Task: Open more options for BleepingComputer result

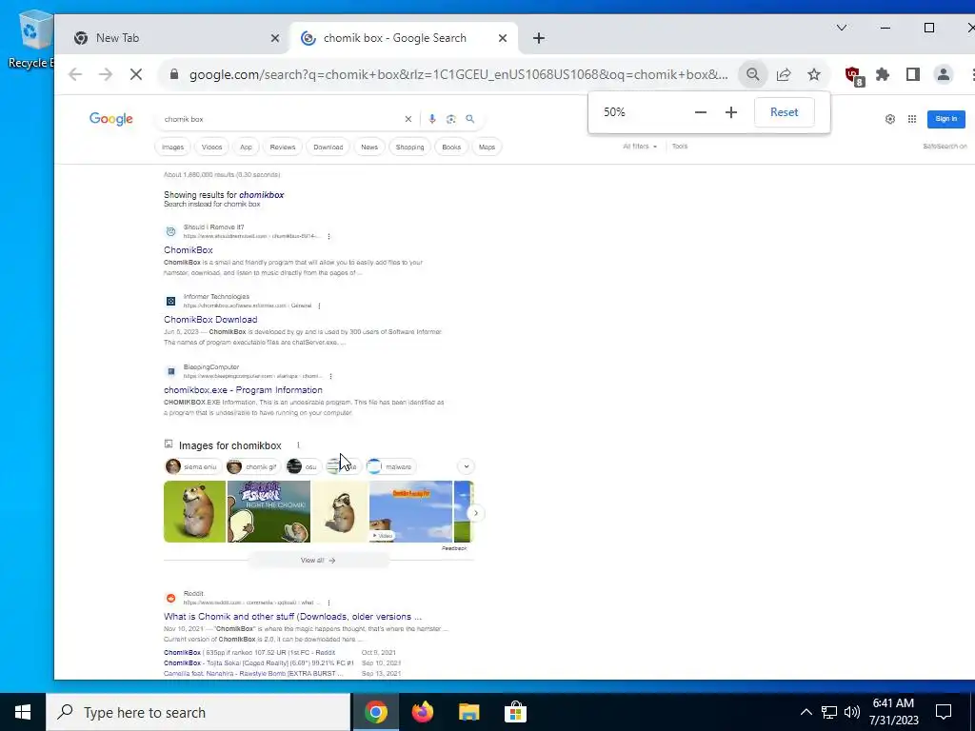Action: click(x=330, y=376)
